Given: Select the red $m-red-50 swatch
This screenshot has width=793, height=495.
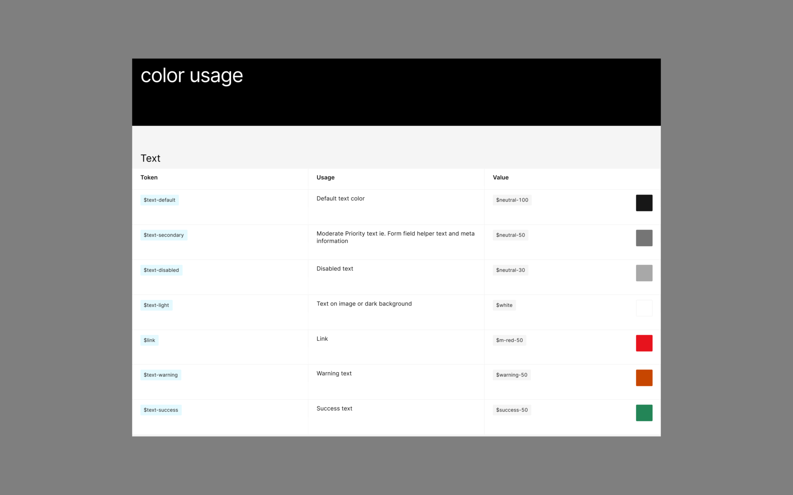Looking at the screenshot, I should click(644, 343).
